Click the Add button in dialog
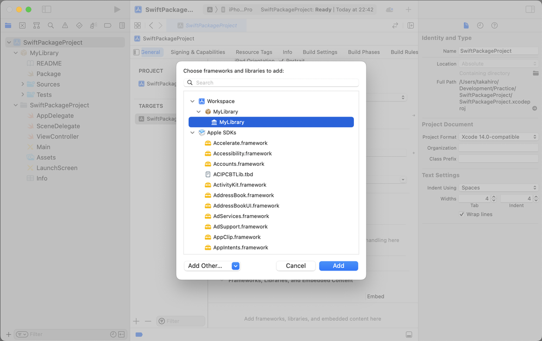This screenshot has height=341, width=542. 338,266
